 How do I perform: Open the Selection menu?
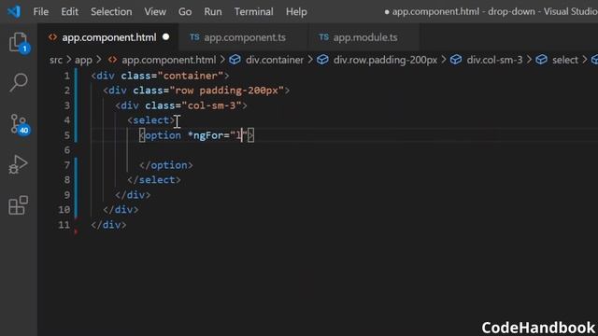111,12
